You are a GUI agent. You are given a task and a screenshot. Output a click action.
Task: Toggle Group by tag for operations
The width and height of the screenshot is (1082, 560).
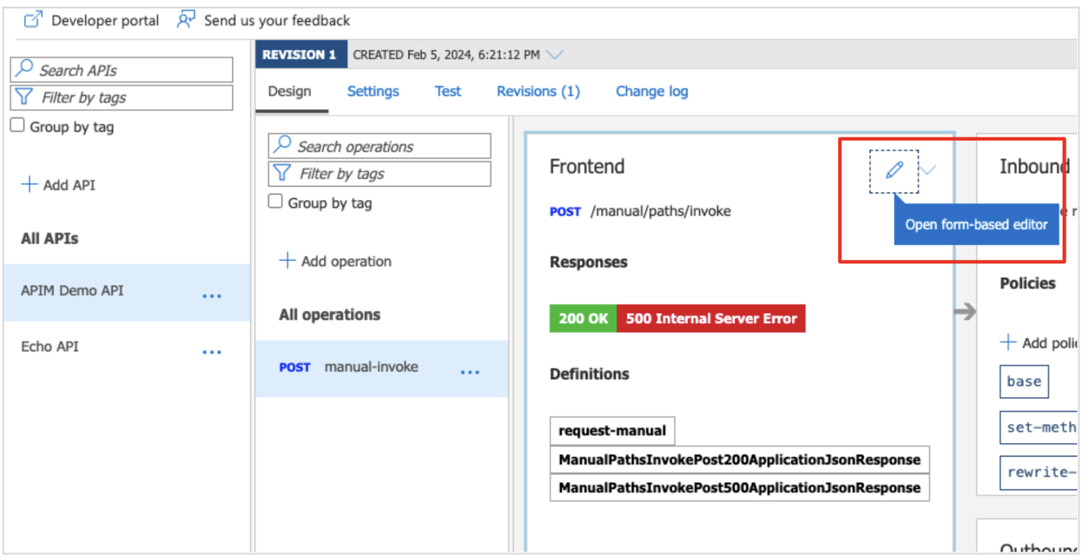tap(275, 202)
